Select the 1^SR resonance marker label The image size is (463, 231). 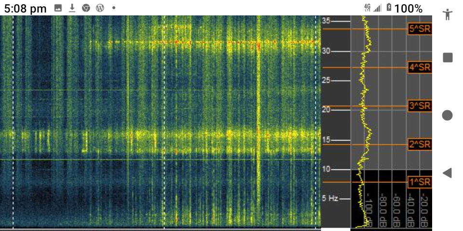(419, 182)
